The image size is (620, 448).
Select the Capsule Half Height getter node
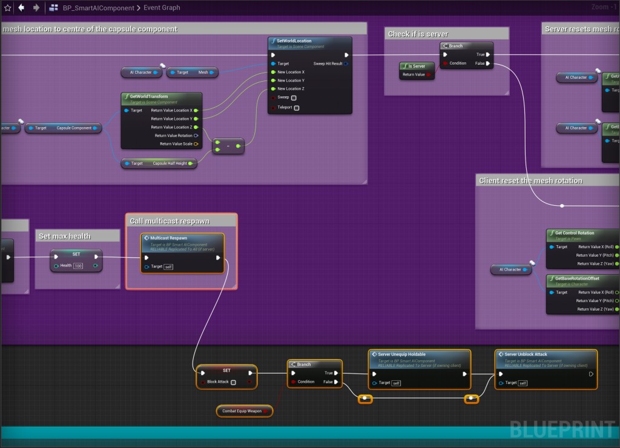pos(159,163)
